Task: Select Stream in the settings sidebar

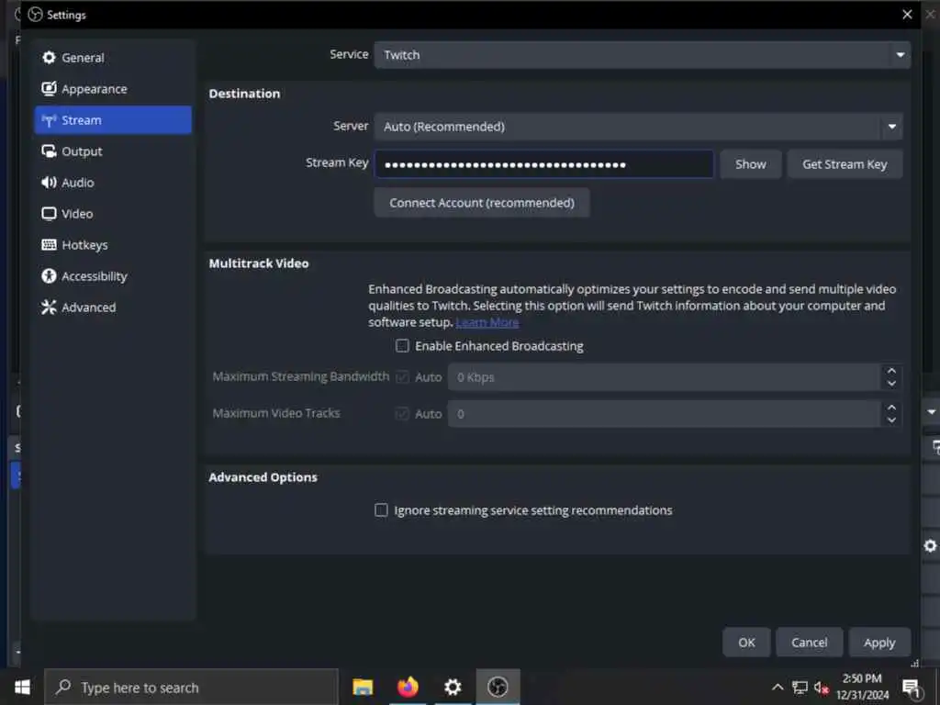Action: tap(113, 120)
